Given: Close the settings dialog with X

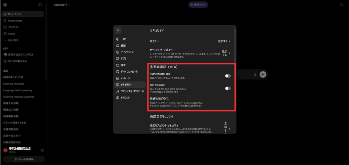Looking at the screenshot, I should point(118,30).
